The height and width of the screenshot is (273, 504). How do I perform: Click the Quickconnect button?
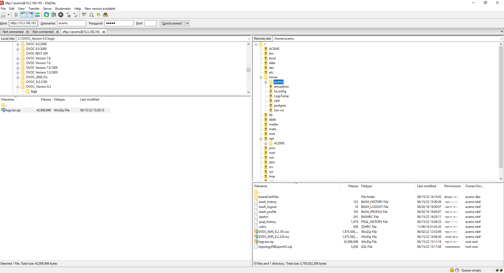click(172, 23)
